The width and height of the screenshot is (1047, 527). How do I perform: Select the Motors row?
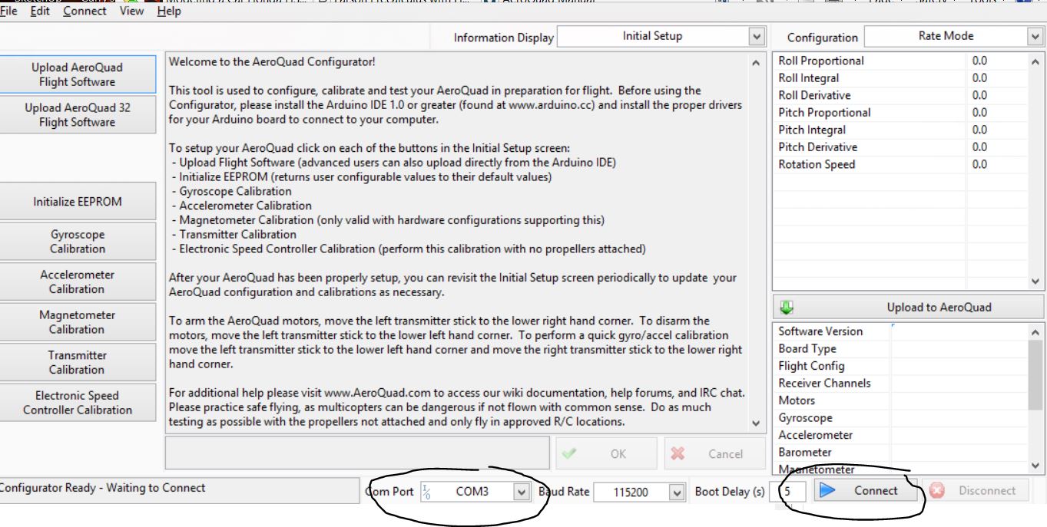point(900,400)
